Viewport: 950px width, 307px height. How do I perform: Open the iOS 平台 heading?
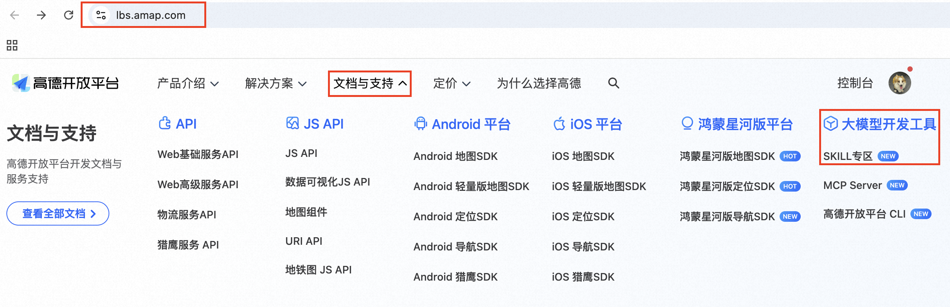[596, 124]
